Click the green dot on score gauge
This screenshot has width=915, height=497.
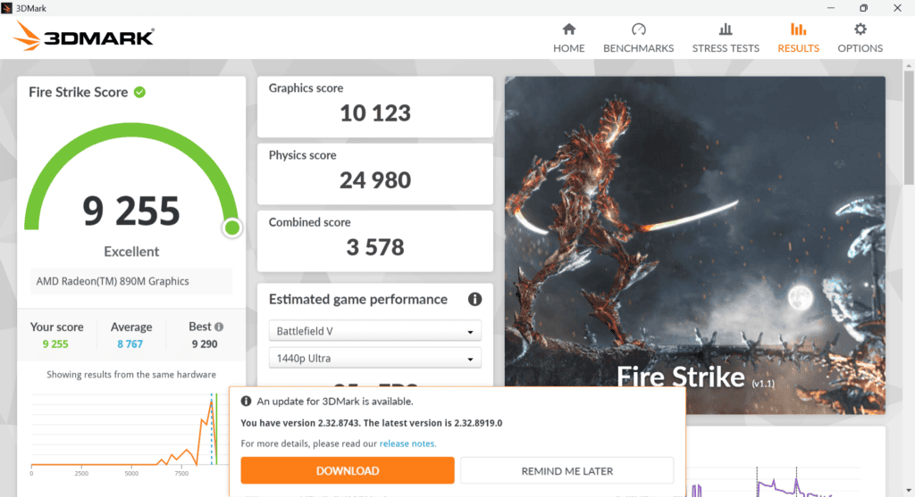click(x=231, y=228)
